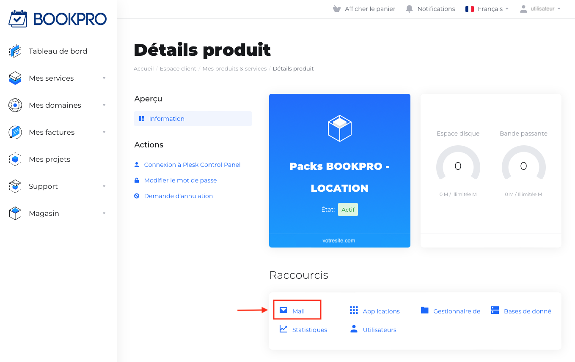The height and width of the screenshot is (362, 575).
Task: Click Demande d'annulation link
Action: 179,196
